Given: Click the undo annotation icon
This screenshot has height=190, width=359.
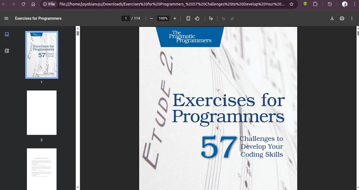Looking at the screenshot, I should 223,18.
